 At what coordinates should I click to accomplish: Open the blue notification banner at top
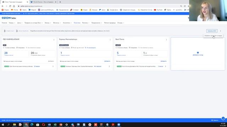[x=95, y=13]
